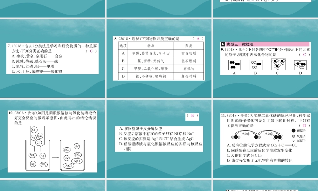Click the right beaker containing AgCl
Screen dimensions: 318x191
[x=73, y=157]
